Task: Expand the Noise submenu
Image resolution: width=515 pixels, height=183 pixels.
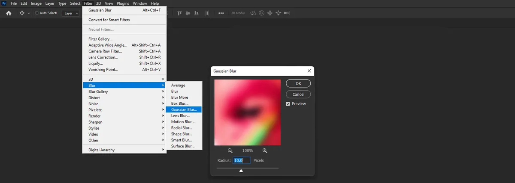Action: [124, 103]
